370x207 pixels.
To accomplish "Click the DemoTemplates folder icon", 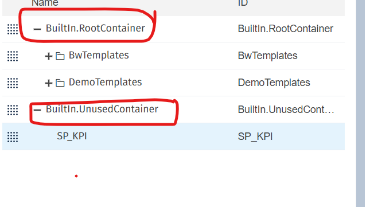I will click(x=60, y=83).
